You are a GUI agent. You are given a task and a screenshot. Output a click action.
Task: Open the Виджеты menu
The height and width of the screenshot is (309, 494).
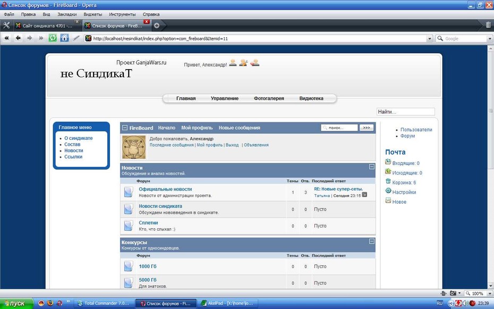click(x=92, y=14)
